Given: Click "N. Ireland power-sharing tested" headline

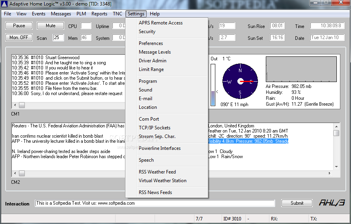Looking at the screenshot, I should (x=61, y=151).
